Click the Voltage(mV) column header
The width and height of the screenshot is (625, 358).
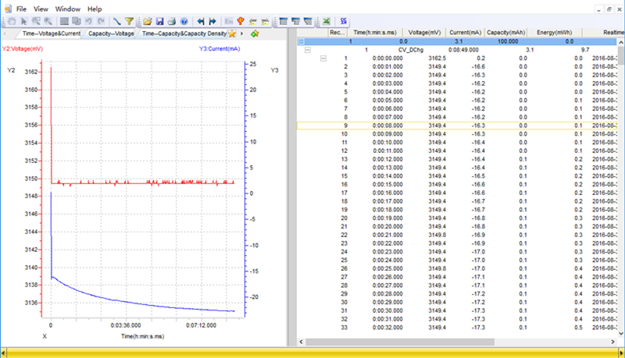click(x=426, y=32)
